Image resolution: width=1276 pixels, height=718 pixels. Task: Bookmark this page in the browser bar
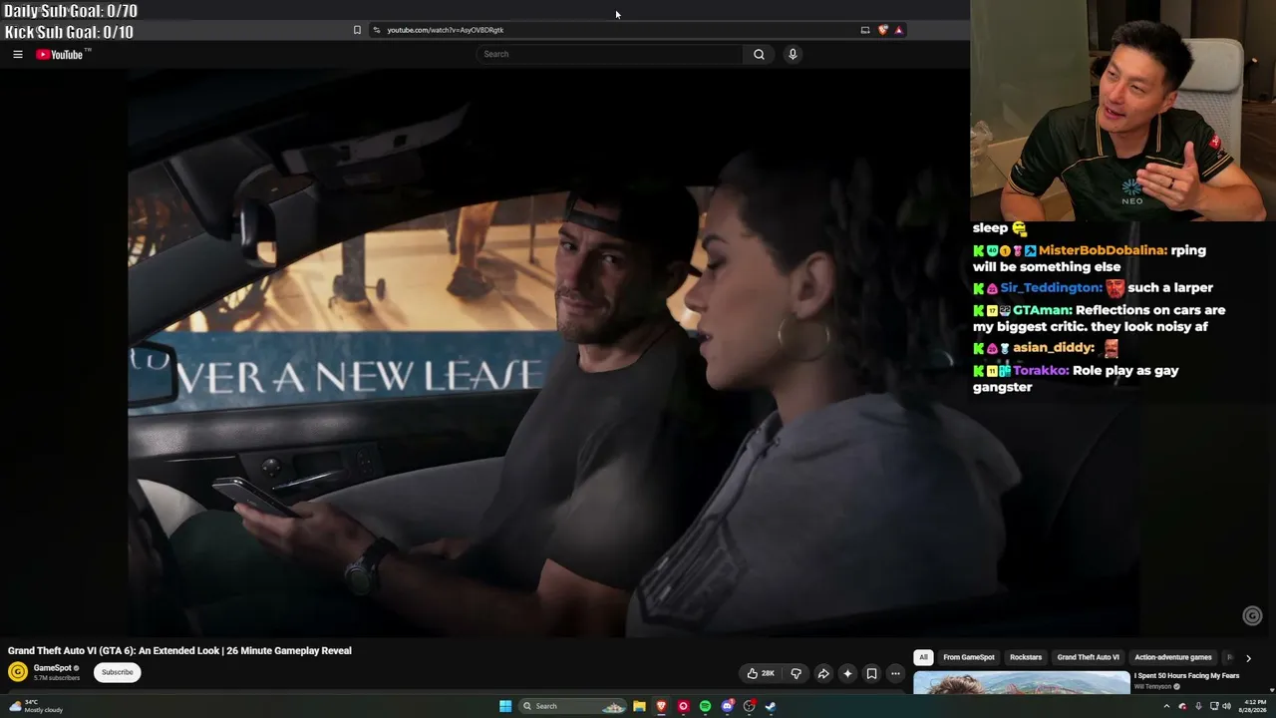click(x=357, y=30)
